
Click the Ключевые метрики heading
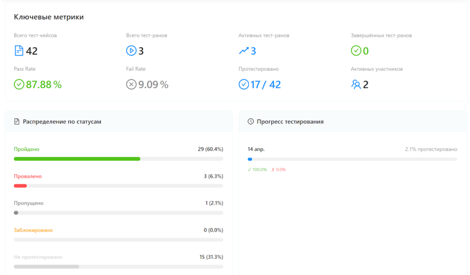(49, 17)
